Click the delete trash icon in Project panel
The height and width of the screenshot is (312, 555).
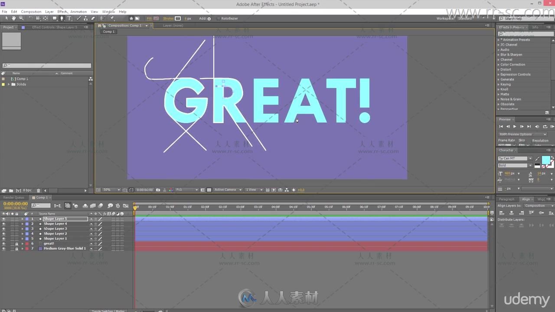(x=38, y=190)
